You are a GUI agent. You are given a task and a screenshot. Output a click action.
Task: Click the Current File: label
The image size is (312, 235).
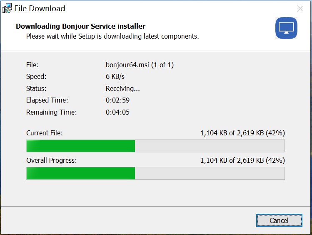click(x=45, y=133)
